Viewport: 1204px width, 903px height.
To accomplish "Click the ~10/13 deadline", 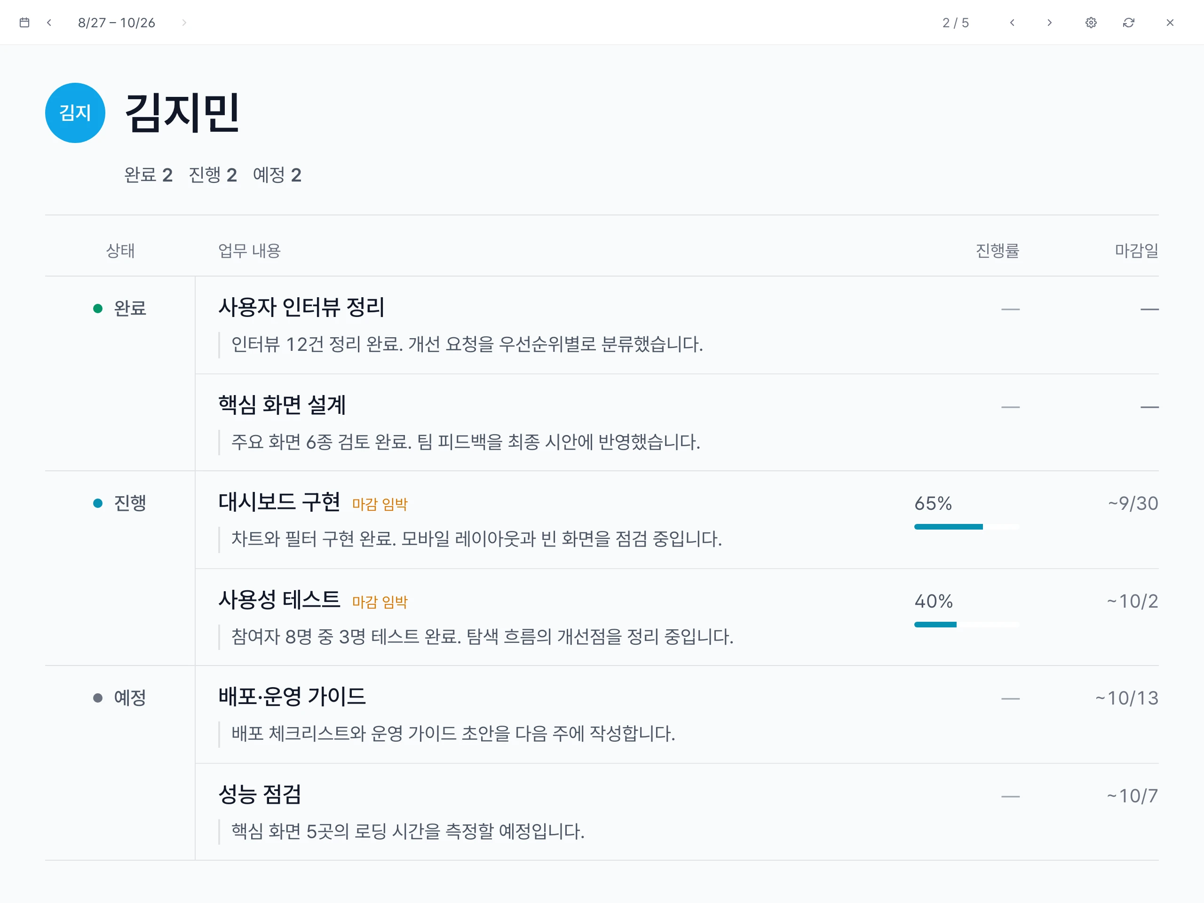I will coord(1127,698).
